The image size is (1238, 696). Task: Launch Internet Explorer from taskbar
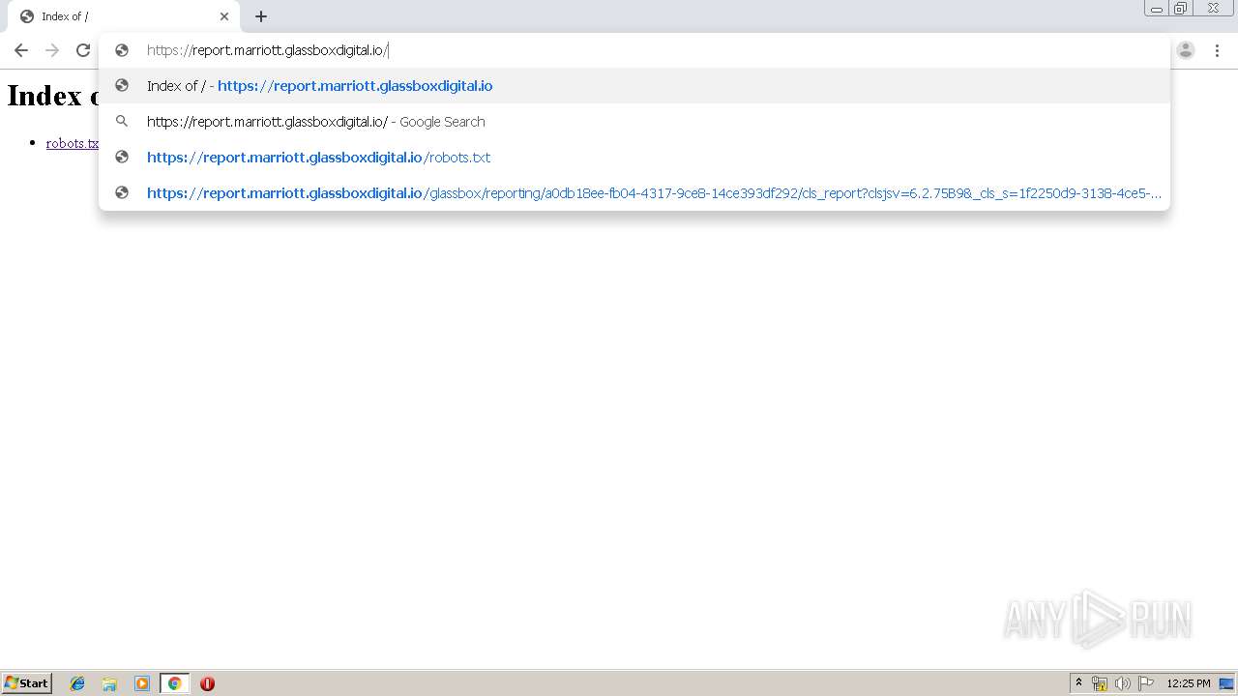point(77,683)
